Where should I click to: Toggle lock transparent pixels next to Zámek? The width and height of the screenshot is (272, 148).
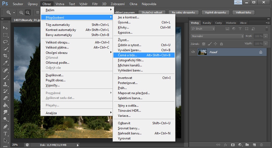pos(204,44)
